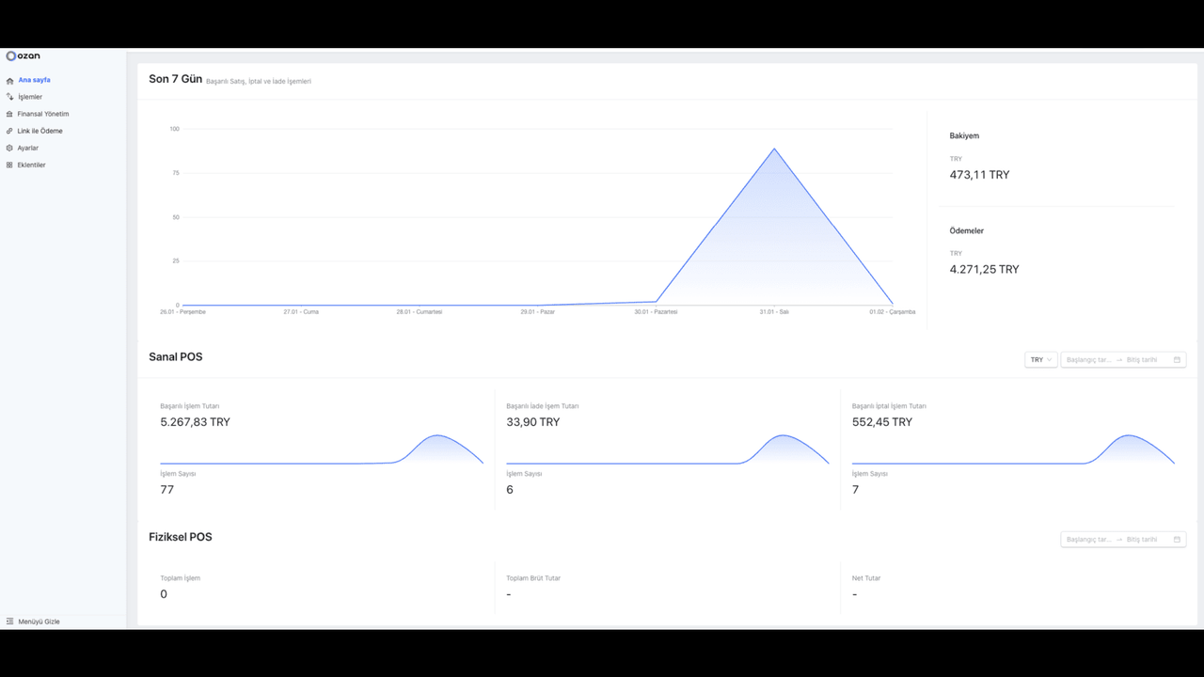Click the Toplam İşlem label

pos(180,578)
